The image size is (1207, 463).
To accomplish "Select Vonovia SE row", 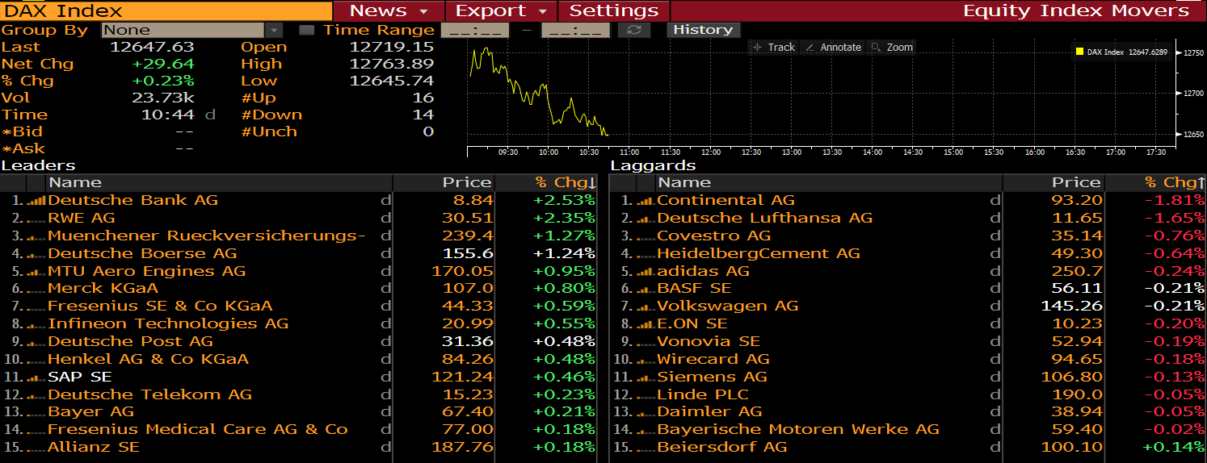I will [908, 341].
